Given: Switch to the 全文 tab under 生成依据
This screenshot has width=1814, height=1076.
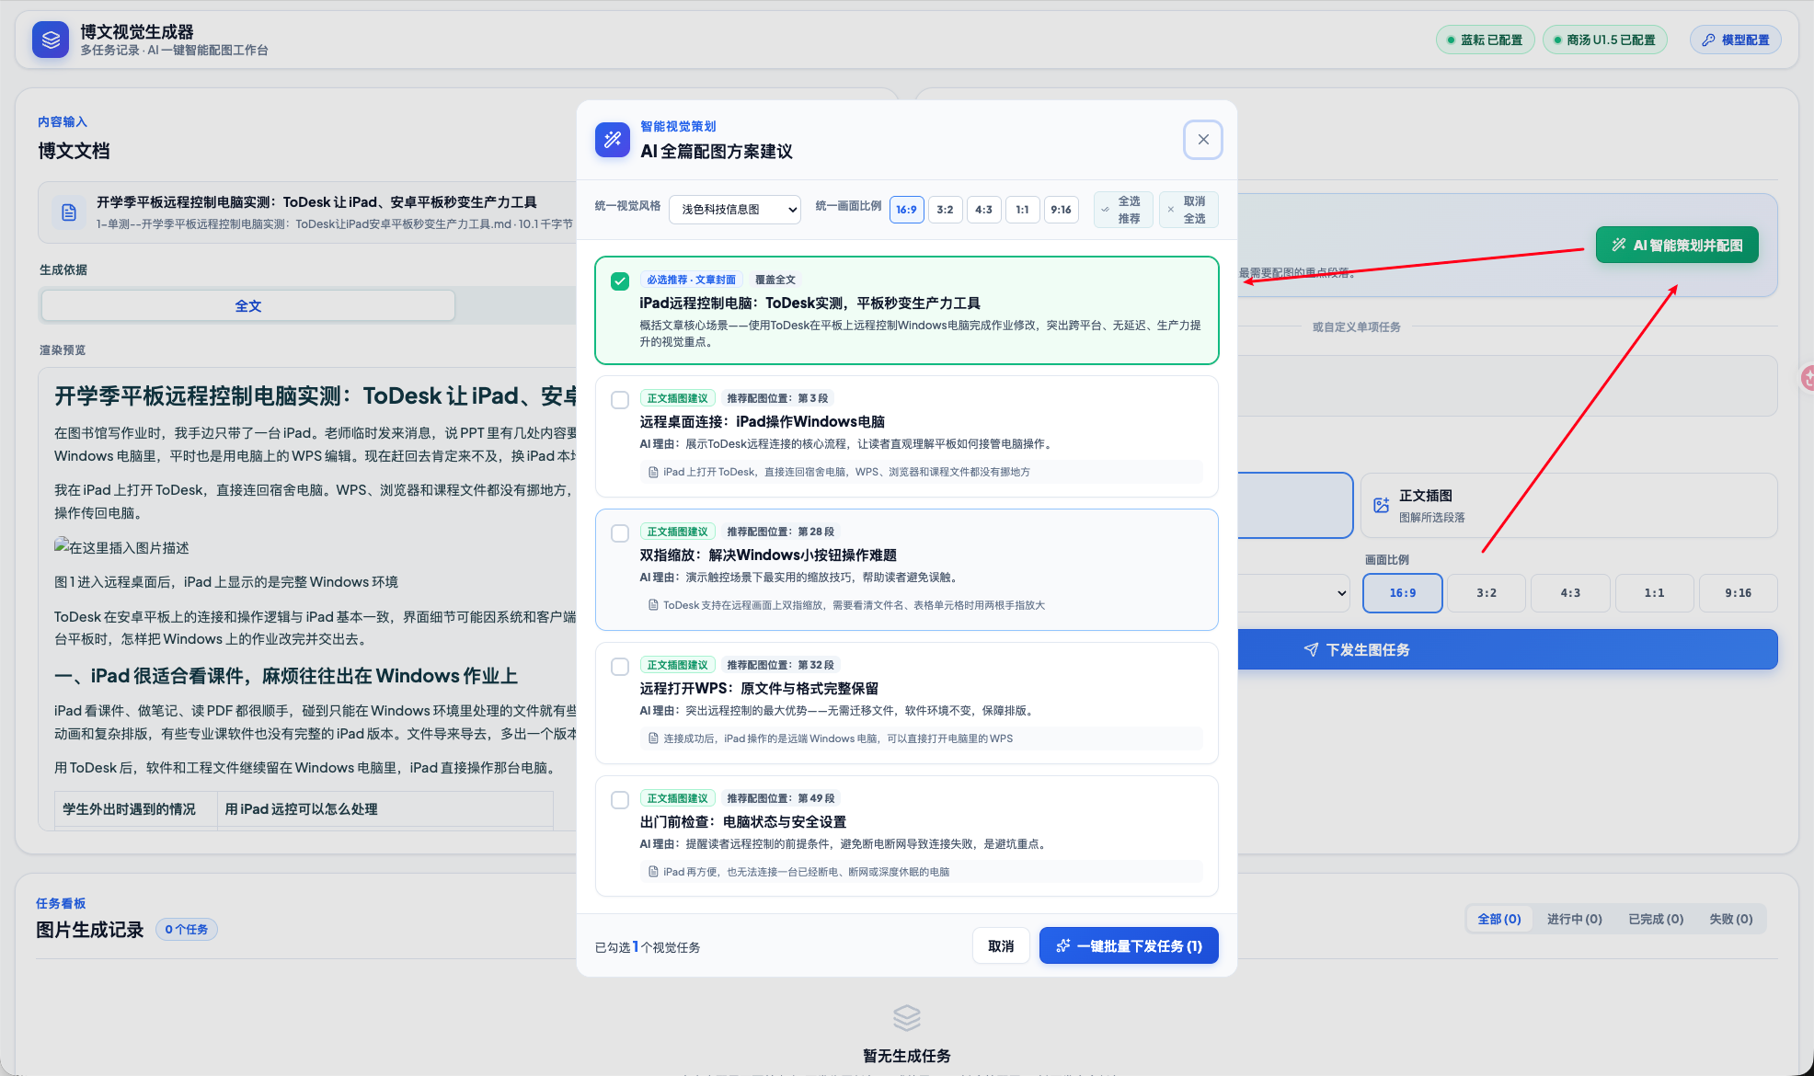Looking at the screenshot, I should (x=248, y=306).
